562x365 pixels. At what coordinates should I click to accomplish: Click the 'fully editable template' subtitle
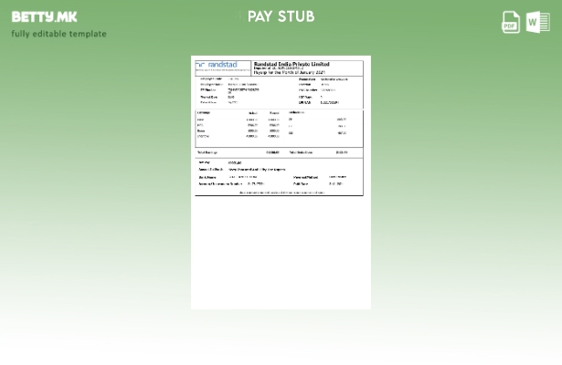58,34
